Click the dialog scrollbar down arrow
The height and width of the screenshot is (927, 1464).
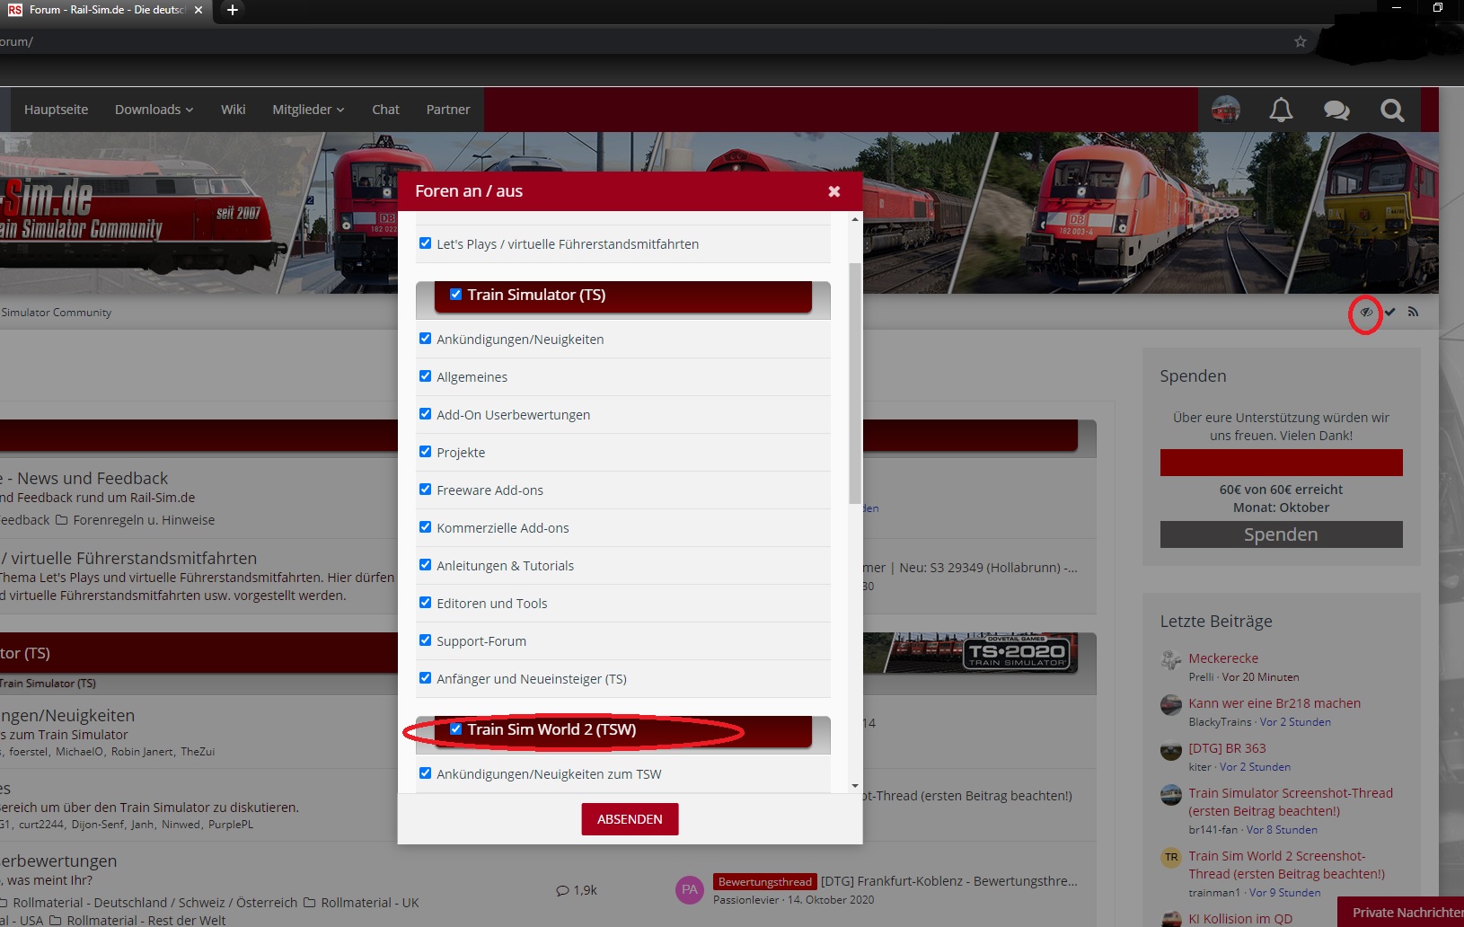point(855,786)
